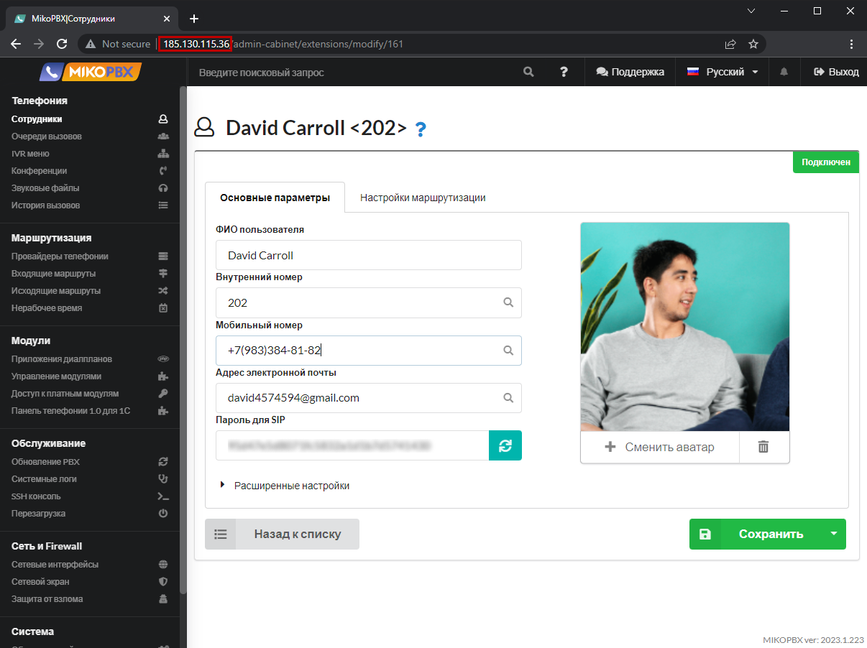This screenshot has width=867, height=648.
Task: Open the dropdown arrow beside Сохранить
Action: (x=833, y=534)
